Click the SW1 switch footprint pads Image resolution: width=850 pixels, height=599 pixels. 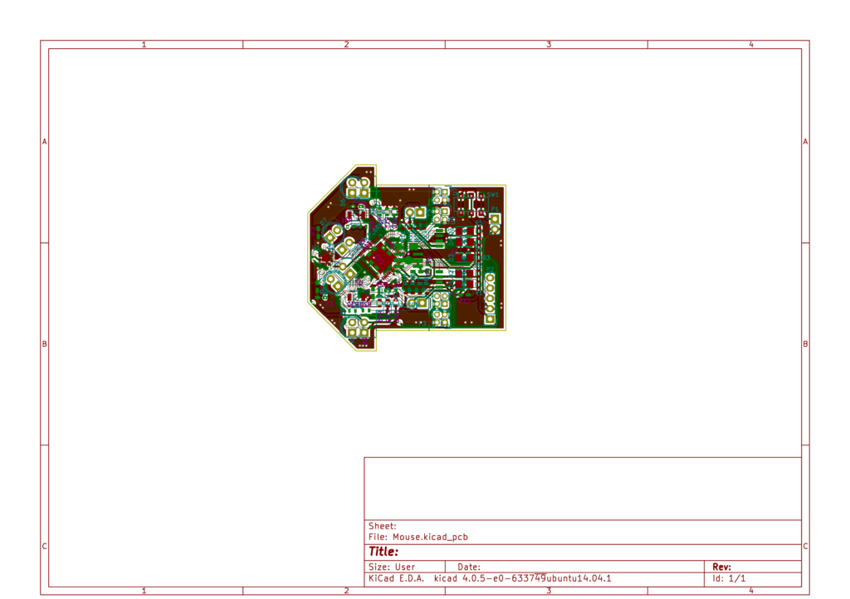pos(471,203)
